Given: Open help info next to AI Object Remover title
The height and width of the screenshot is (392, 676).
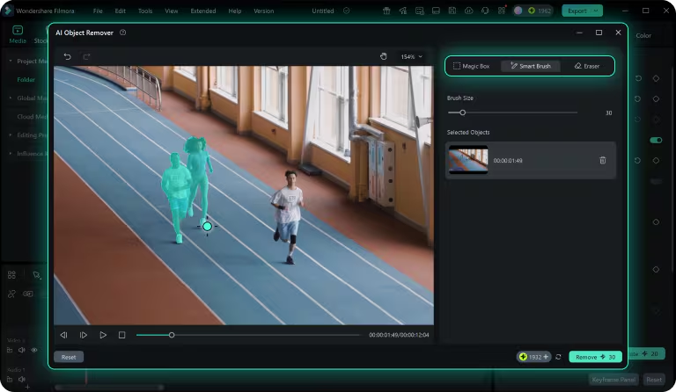Looking at the screenshot, I should (x=122, y=33).
